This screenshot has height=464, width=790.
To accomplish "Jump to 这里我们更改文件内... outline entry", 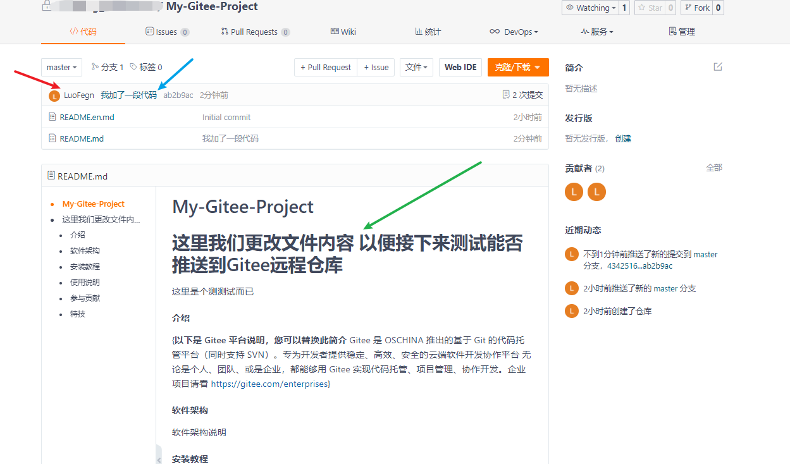I will pos(101,220).
